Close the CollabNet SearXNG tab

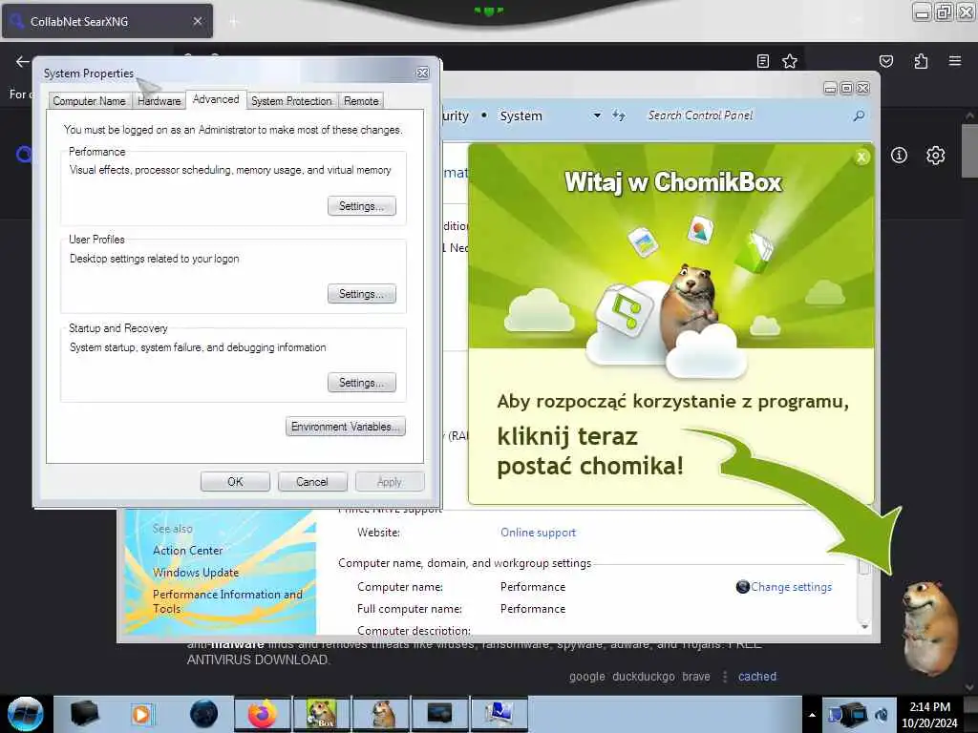(198, 21)
